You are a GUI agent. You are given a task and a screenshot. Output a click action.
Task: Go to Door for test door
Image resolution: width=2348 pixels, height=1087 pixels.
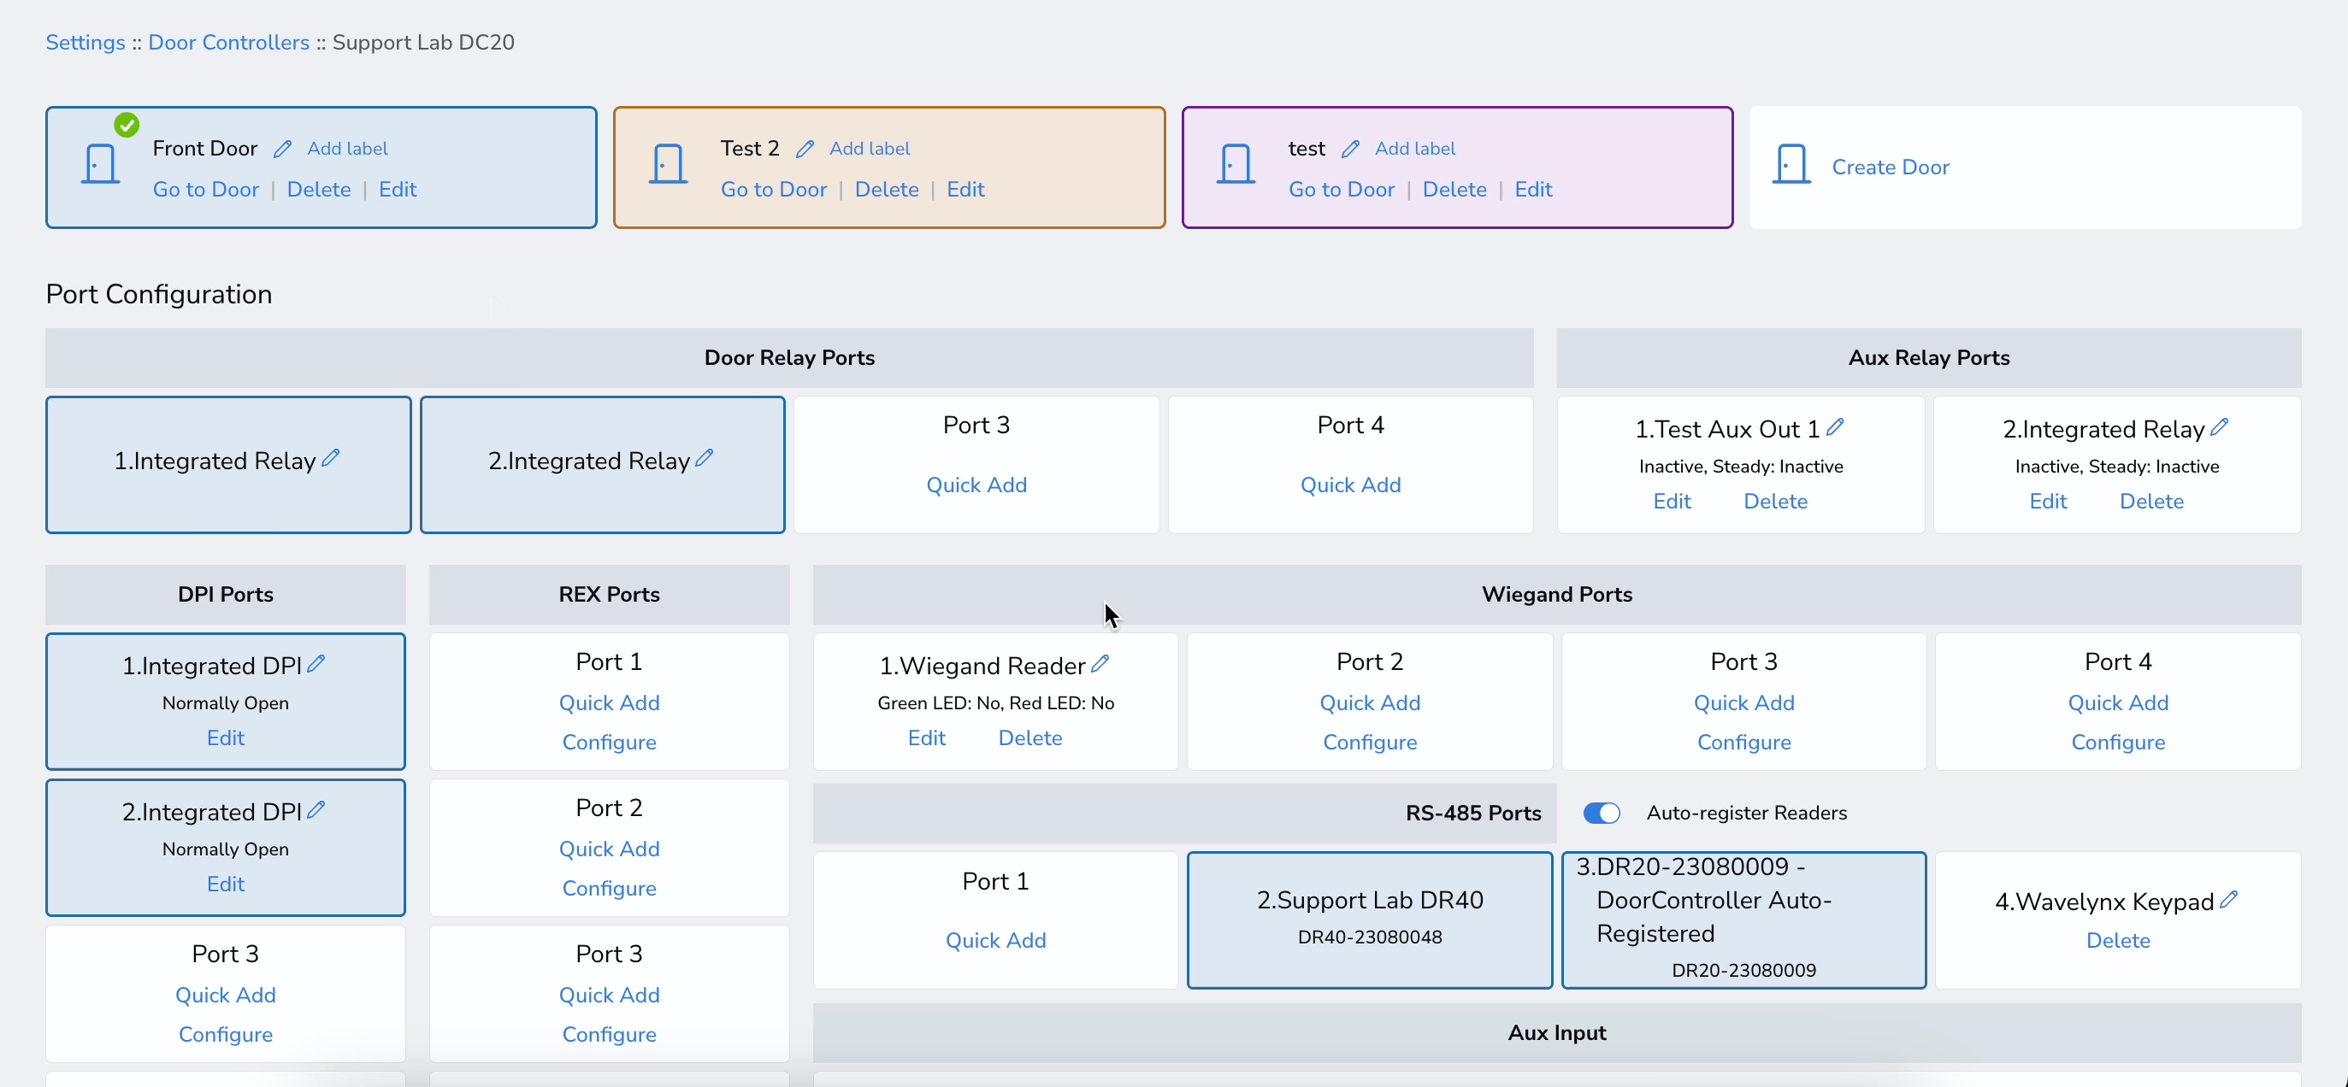click(1342, 190)
